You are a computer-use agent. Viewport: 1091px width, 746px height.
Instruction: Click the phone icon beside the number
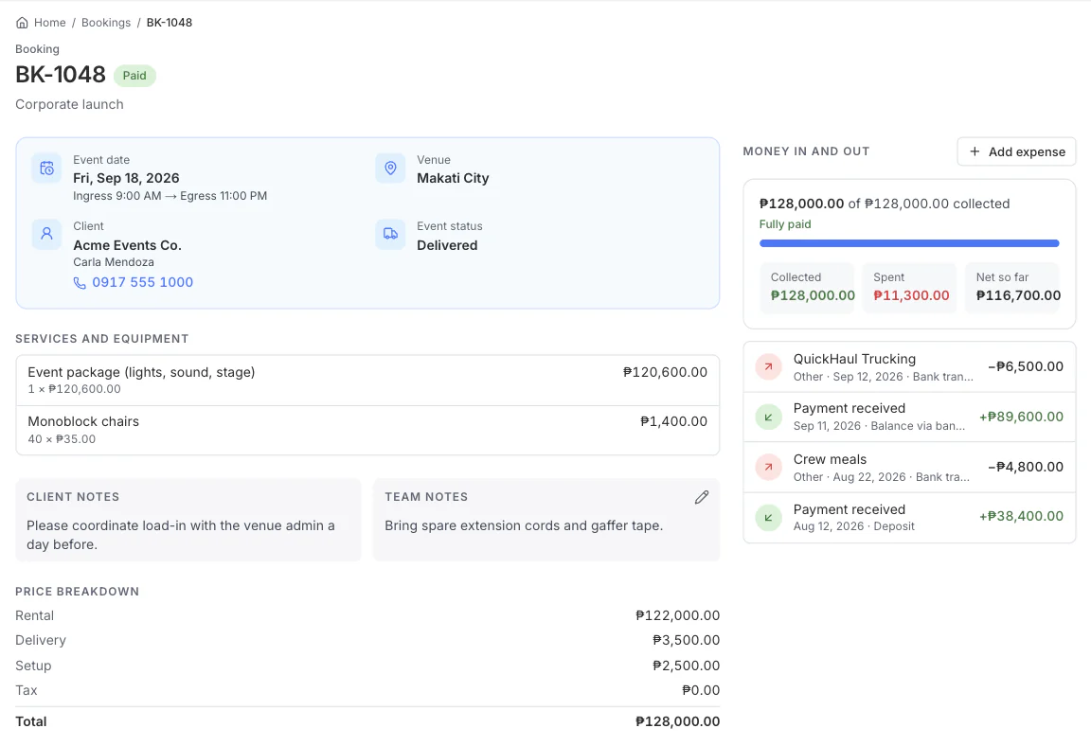80,283
